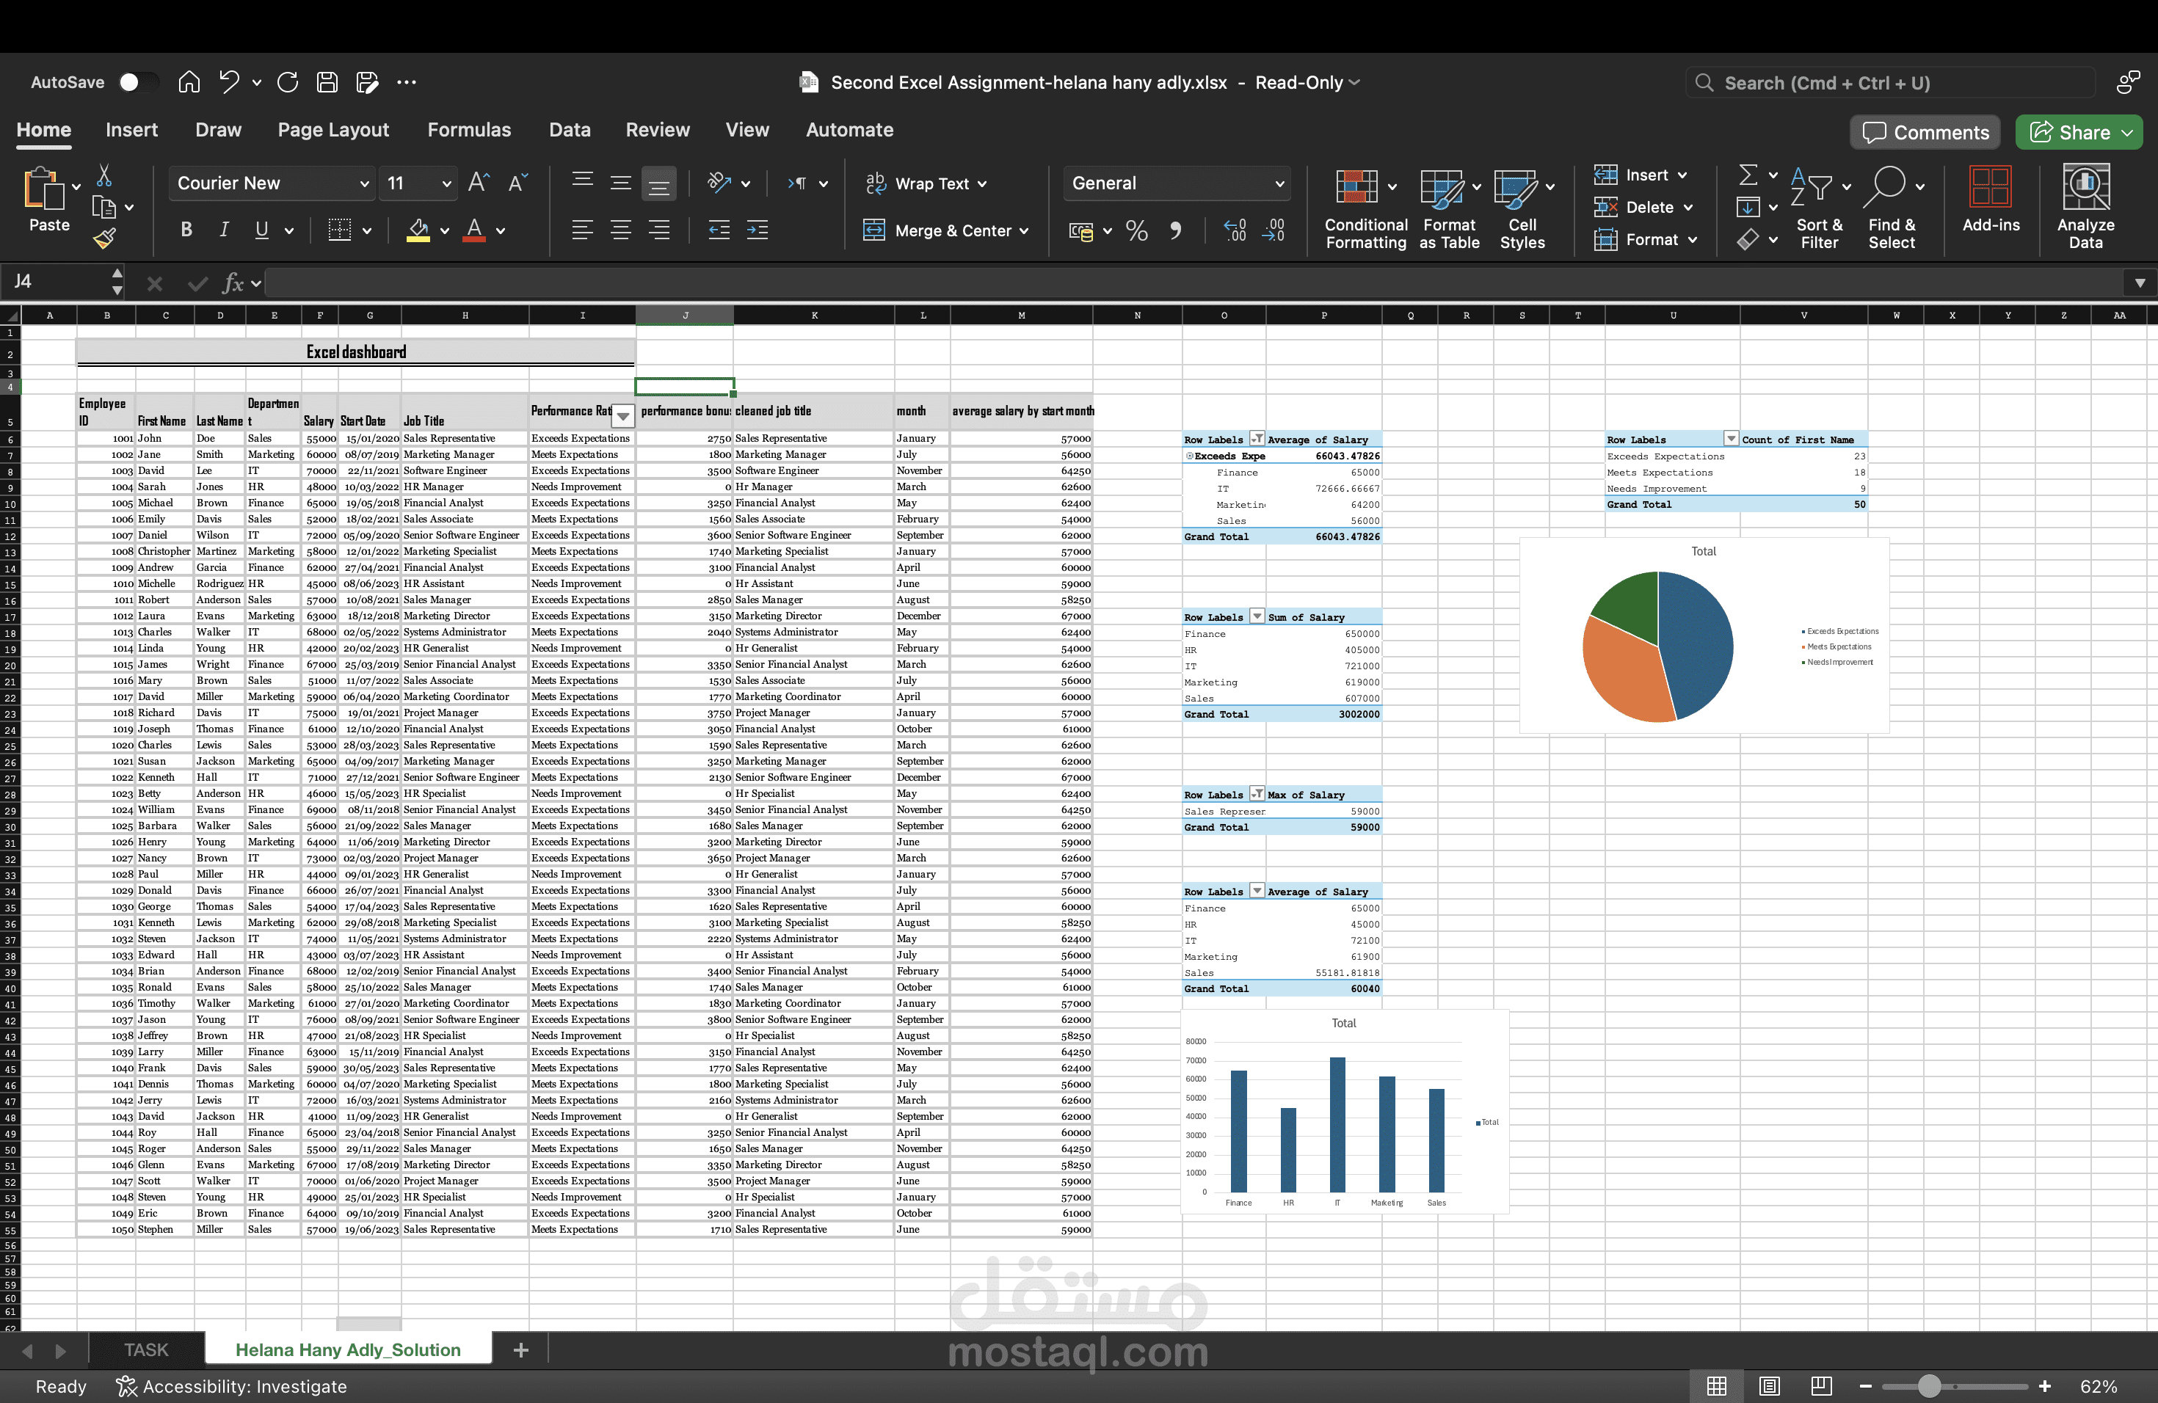Click the Conditional Formatting icon

1356,186
